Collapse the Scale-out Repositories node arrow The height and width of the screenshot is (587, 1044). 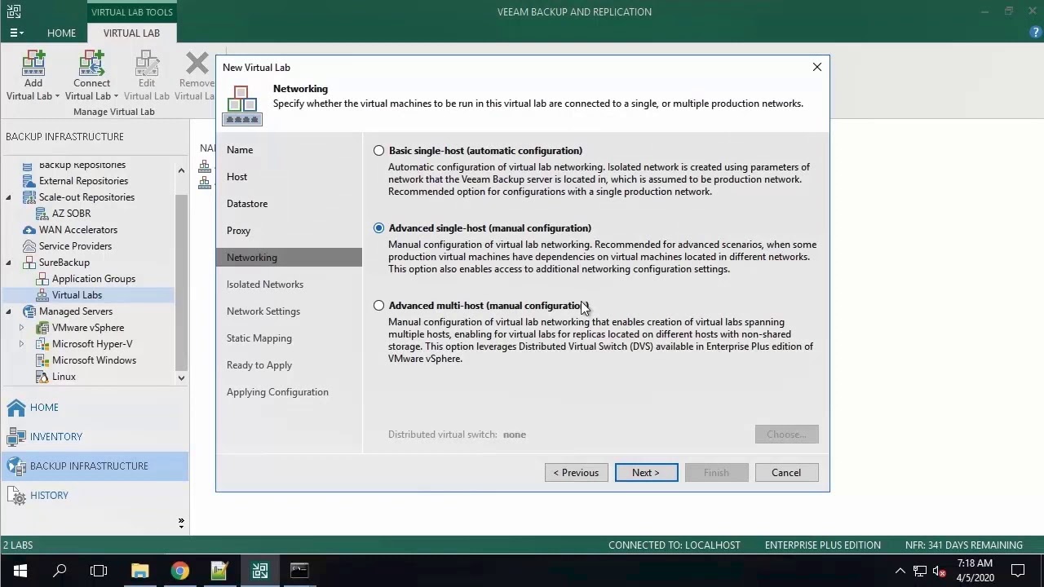9,197
